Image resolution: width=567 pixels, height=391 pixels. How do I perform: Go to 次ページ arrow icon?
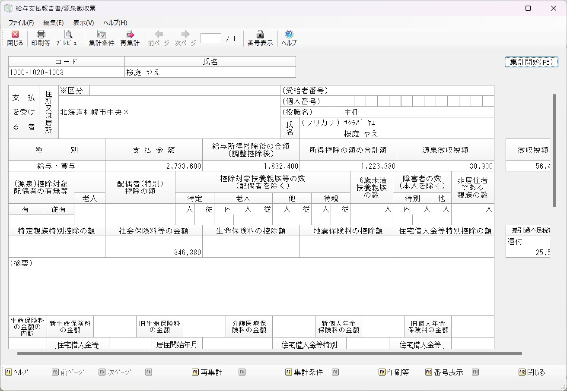[x=185, y=35]
